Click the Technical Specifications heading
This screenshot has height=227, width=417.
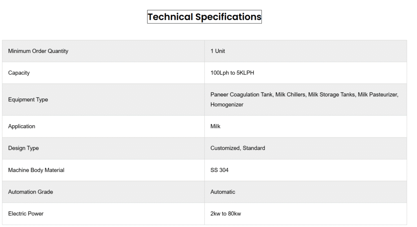pyautogui.click(x=204, y=17)
